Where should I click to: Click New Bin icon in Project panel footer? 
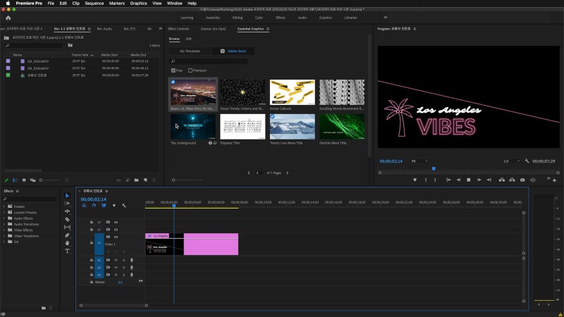point(136,180)
